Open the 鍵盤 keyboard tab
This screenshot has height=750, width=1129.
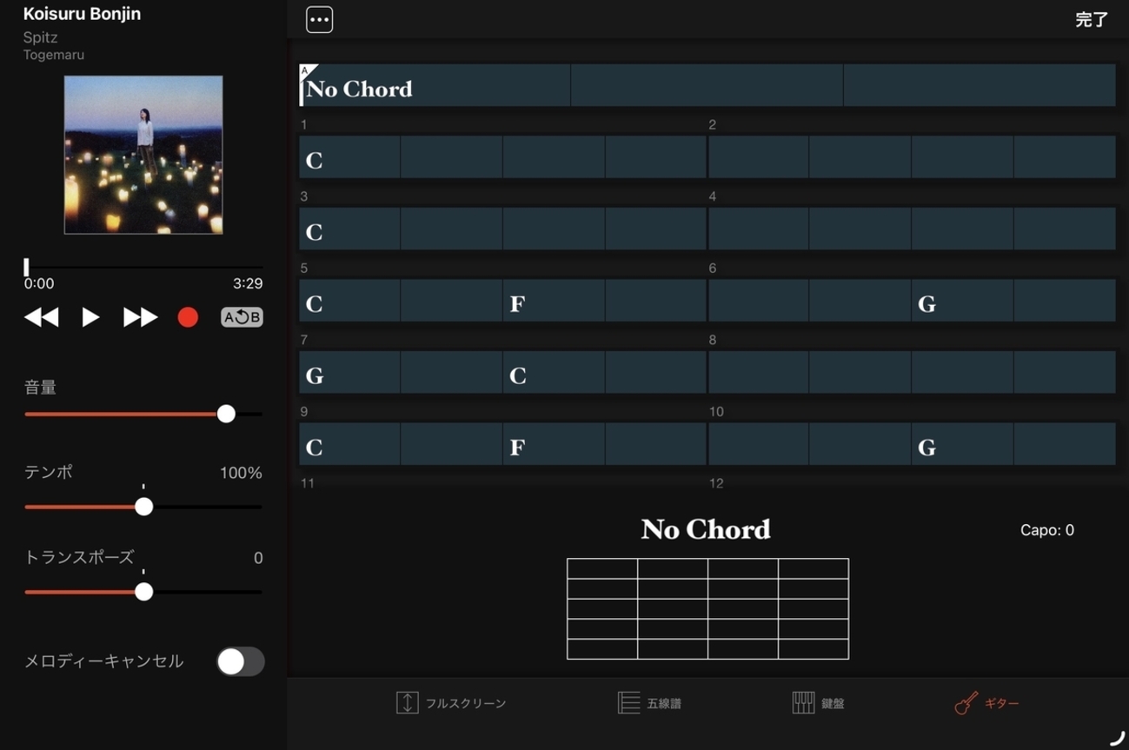click(x=818, y=703)
